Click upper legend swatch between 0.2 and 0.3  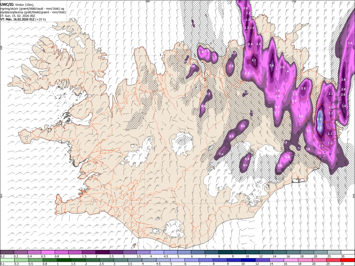pyautogui.click(x=7, y=252)
